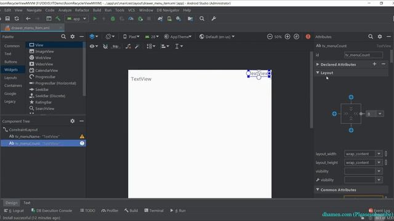Open Palette settings gear
The height and width of the screenshot is (221, 394).
point(73,37)
